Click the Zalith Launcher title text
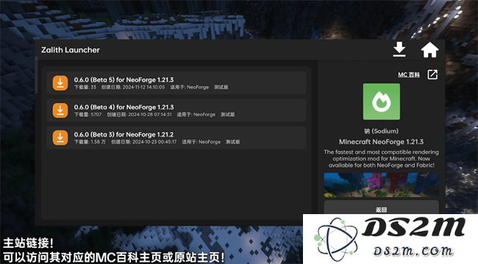Screen dimensions: 478x264 tap(71, 50)
